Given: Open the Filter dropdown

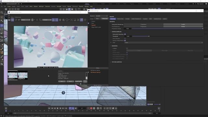Looking at the screenshot, I should click(163, 43).
